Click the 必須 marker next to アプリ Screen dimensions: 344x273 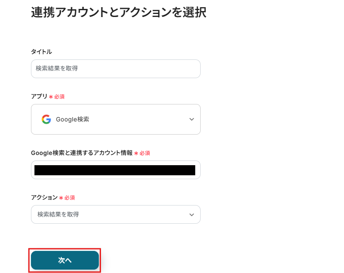(x=59, y=97)
